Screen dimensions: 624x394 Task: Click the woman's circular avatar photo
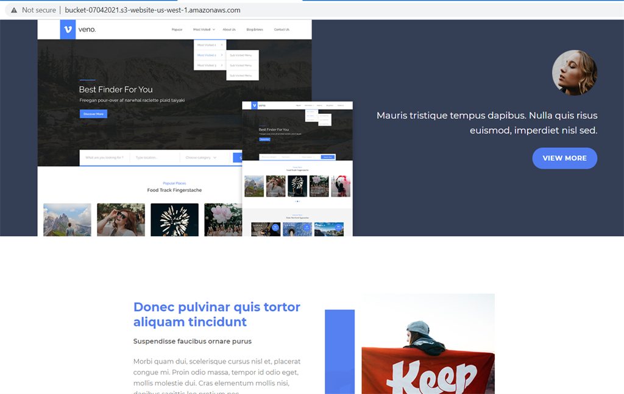tap(574, 72)
